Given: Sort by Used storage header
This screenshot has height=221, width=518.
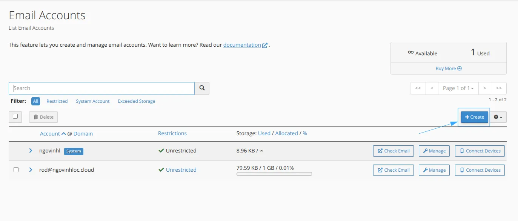Looking at the screenshot, I should tap(264, 133).
